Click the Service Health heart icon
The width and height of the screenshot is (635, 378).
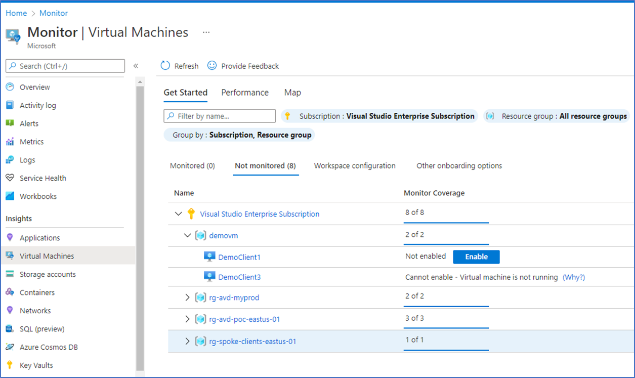(10, 178)
